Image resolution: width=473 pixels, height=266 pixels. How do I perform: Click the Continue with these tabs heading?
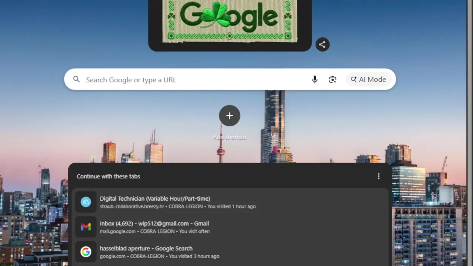click(x=108, y=176)
